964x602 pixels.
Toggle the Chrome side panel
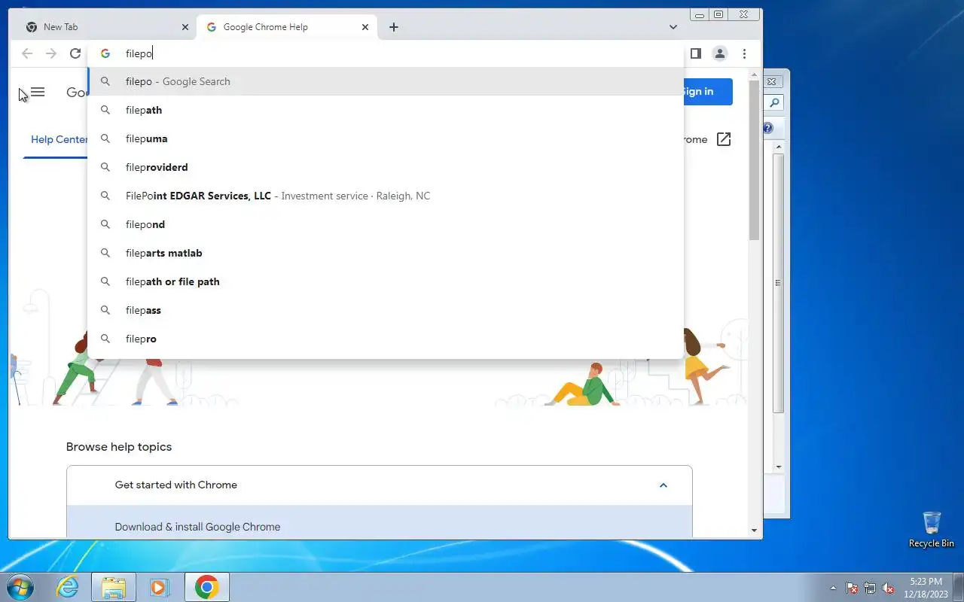click(x=696, y=53)
